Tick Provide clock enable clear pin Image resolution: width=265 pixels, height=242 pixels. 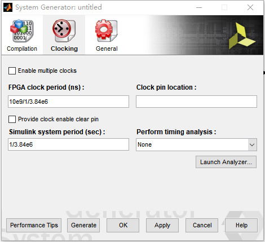tap(12, 119)
